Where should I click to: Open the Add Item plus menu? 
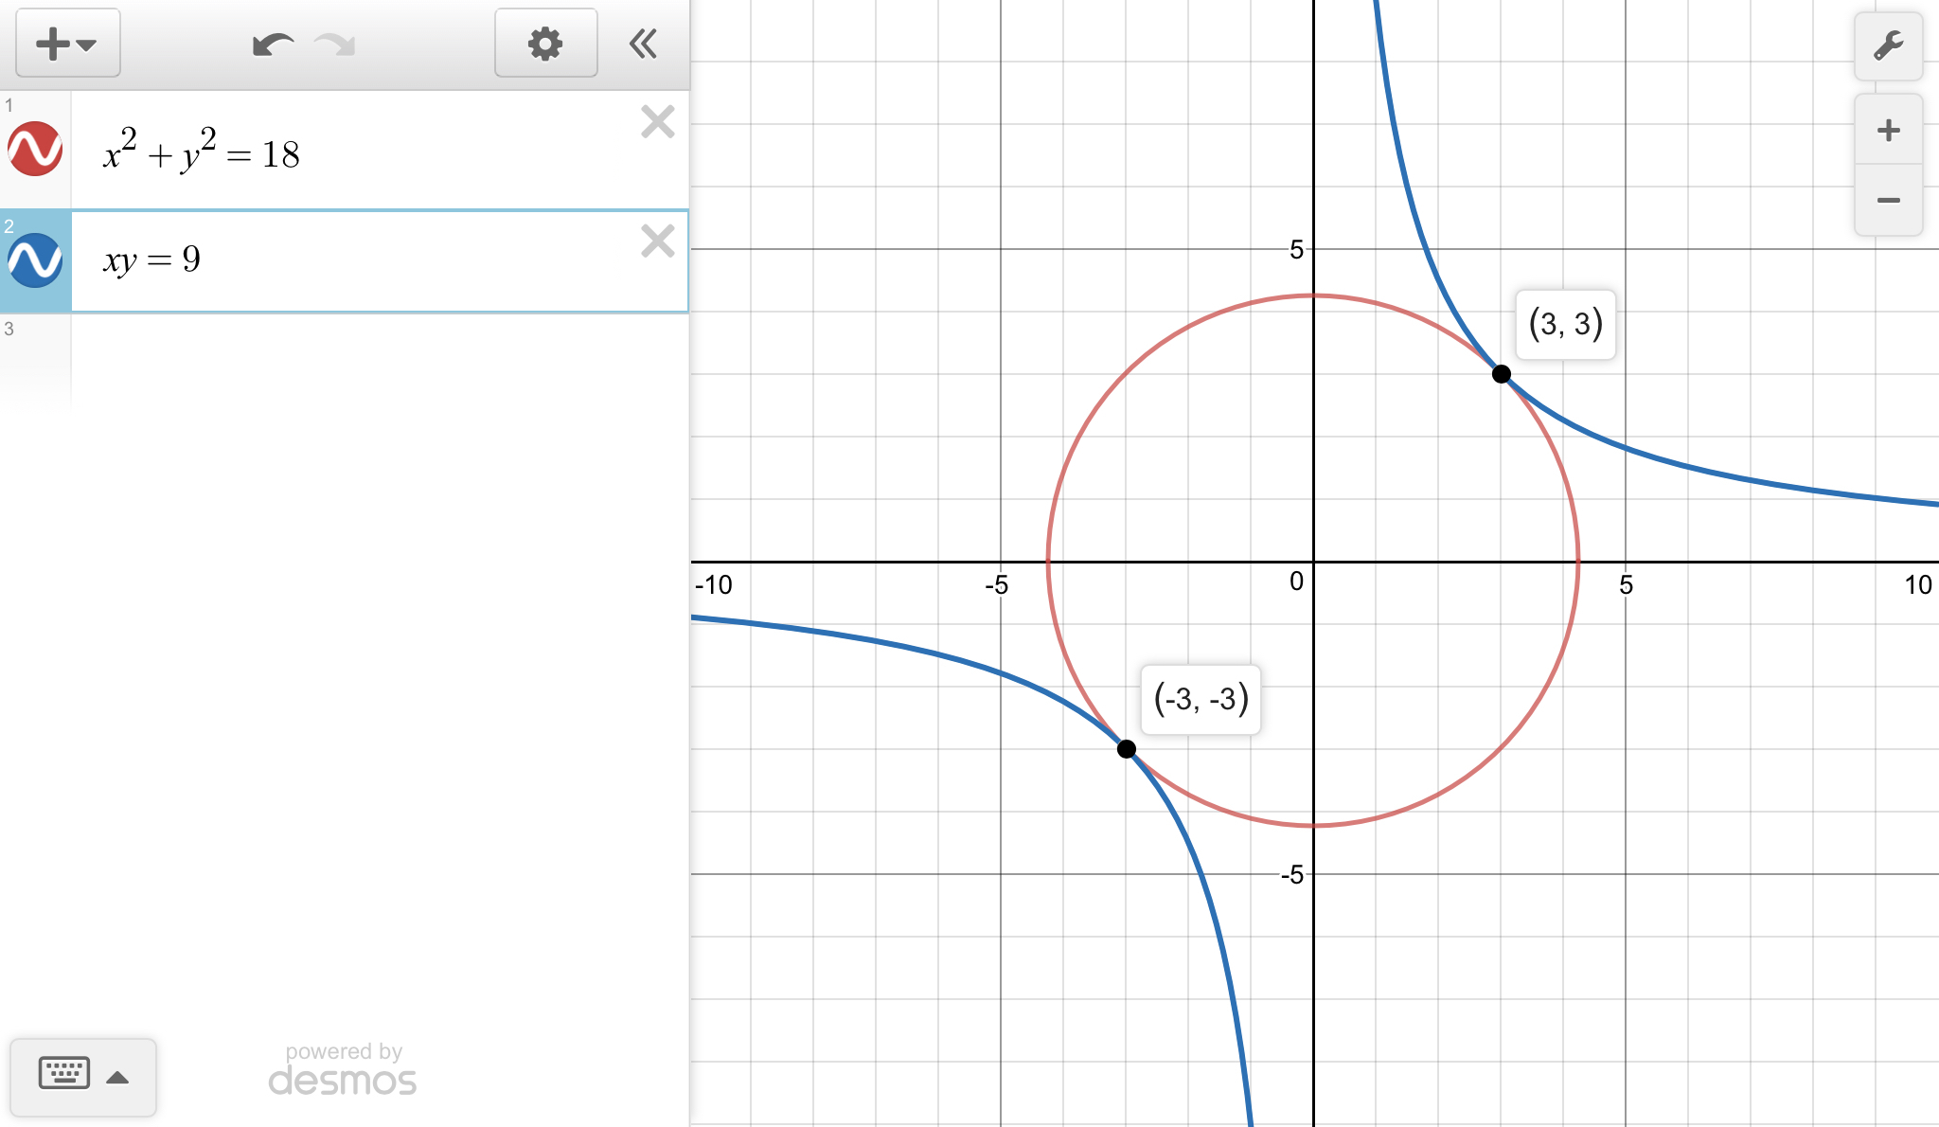66,44
